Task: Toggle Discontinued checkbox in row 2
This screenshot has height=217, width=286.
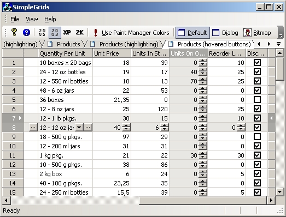Action: [257, 71]
